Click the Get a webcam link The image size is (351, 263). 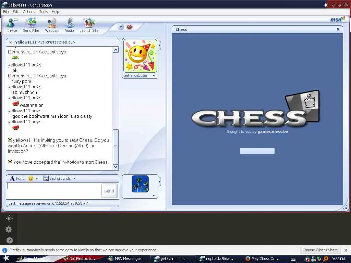click(135, 75)
